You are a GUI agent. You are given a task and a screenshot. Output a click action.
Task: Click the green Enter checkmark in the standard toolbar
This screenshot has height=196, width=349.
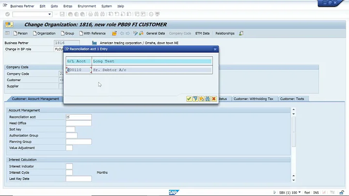coord(8,14)
